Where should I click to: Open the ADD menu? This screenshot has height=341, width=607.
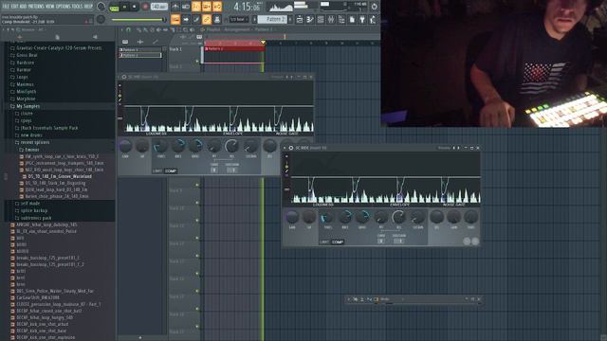tap(23, 7)
